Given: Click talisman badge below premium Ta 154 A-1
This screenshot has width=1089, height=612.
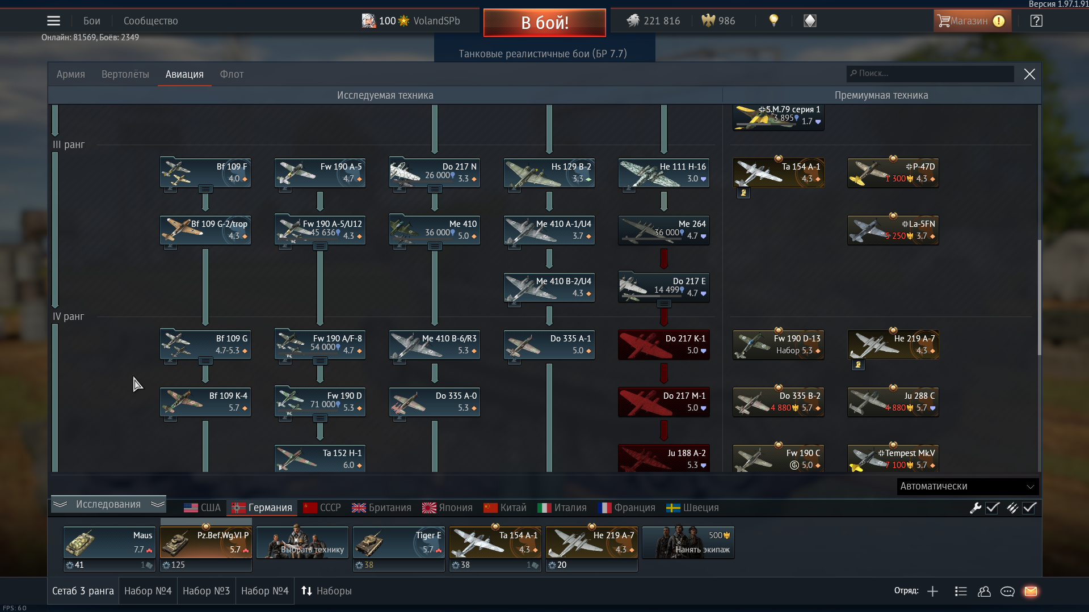Looking at the screenshot, I should pyautogui.click(x=743, y=193).
